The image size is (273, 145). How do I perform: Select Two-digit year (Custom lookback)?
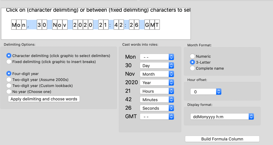[x=9, y=86]
